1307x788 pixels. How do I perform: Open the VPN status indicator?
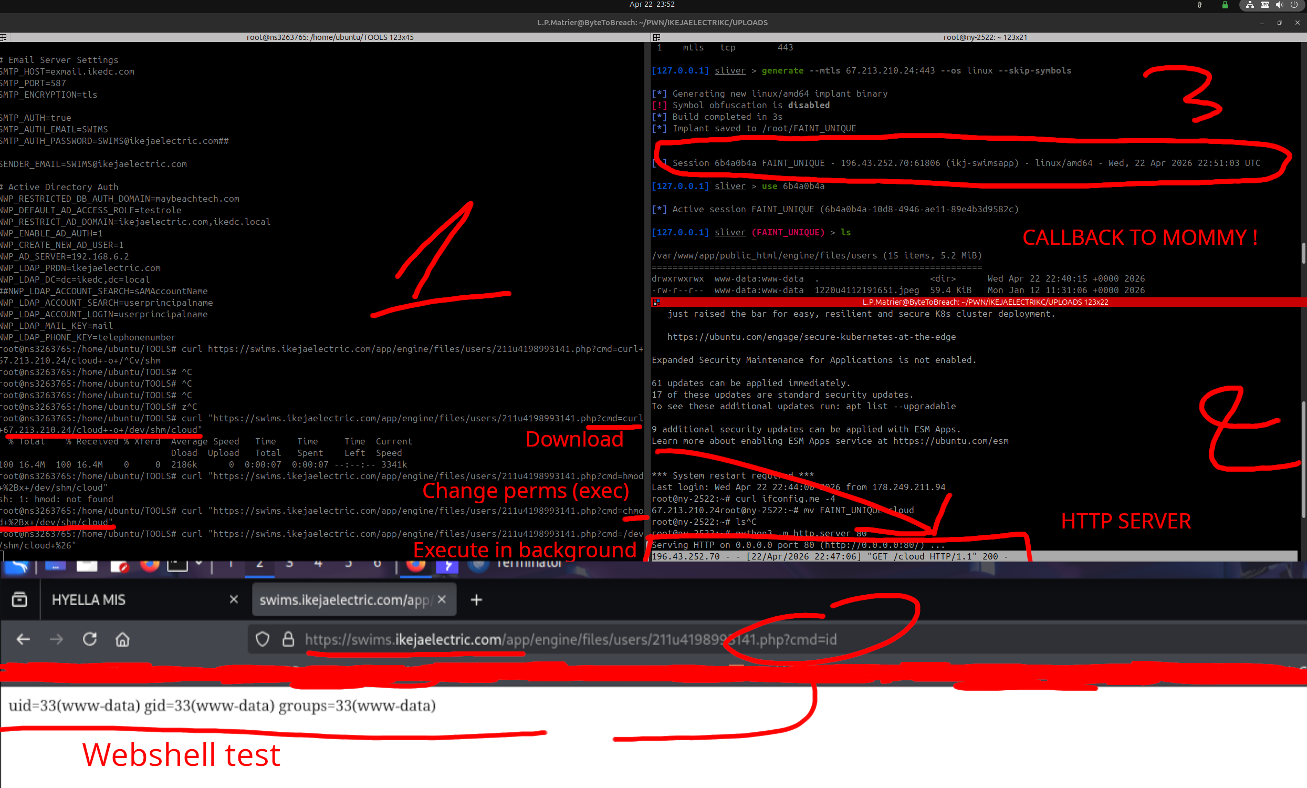(1264, 5)
